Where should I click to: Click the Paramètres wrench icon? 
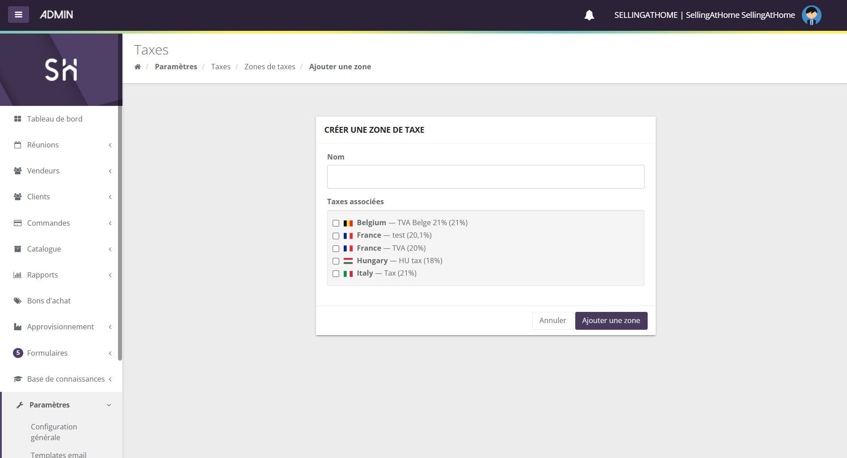click(20, 405)
